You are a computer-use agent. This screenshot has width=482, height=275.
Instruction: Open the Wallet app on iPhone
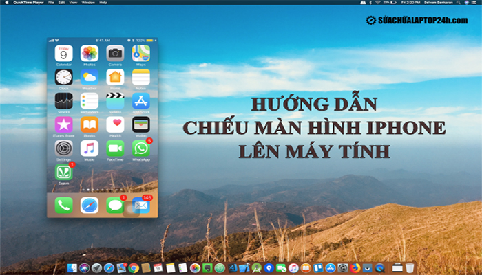click(x=141, y=124)
